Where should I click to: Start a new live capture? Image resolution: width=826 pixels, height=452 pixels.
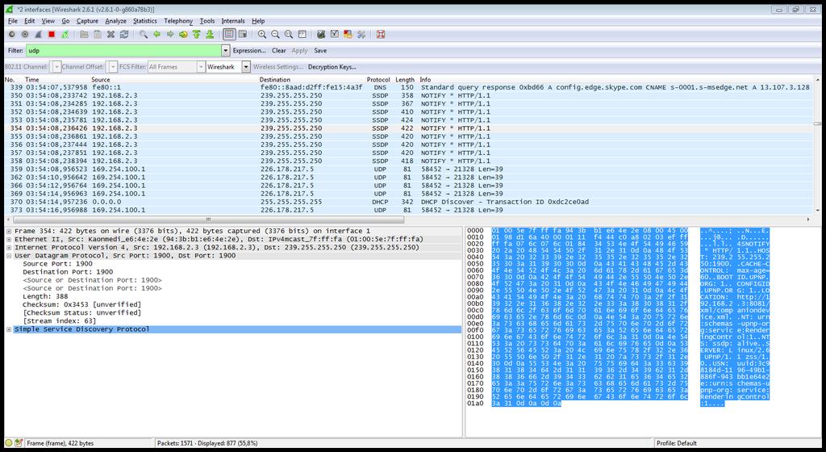38,34
